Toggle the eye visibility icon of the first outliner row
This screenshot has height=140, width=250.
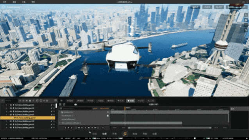coord(11,105)
